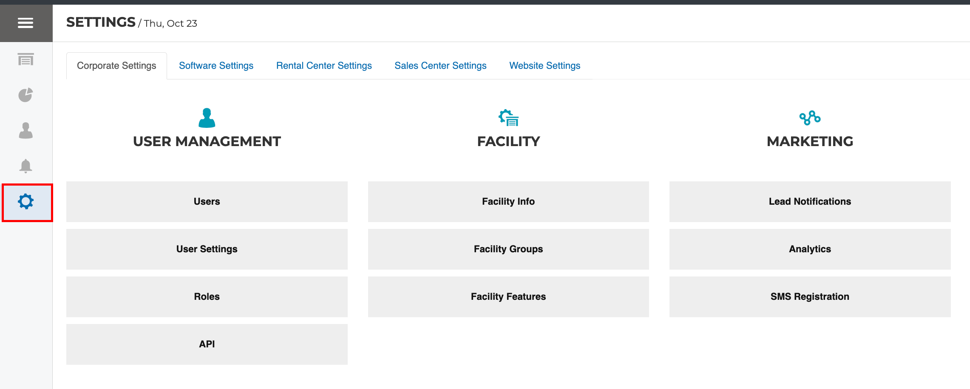Click the API button
970x389 pixels.
click(x=207, y=344)
